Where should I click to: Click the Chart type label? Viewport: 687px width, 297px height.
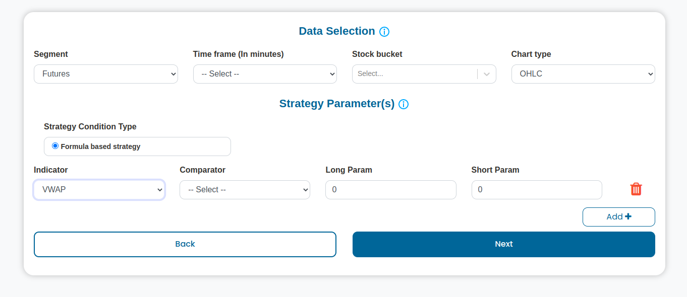[x=531, y=54]
